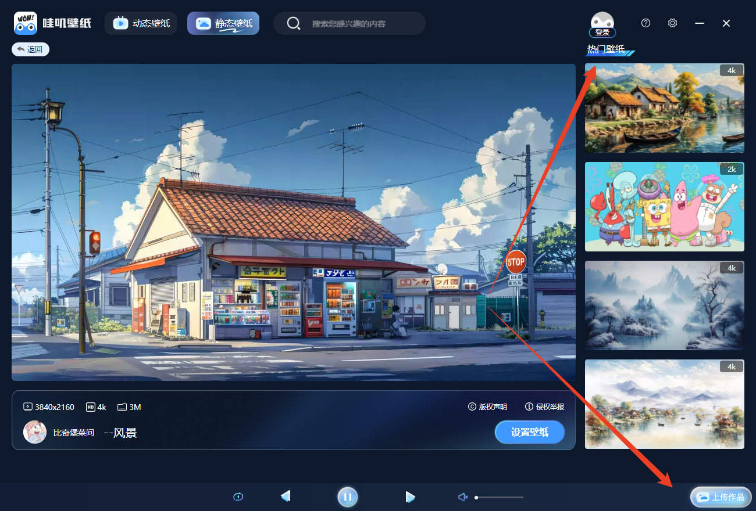This screenshot has width=756, height=511.
Task: Select the village lake 4k wallpaper thumbnail
Action: [x=664, y=108]
